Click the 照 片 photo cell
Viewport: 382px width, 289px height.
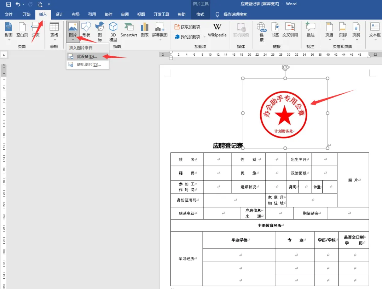click(x=353, y=180)
